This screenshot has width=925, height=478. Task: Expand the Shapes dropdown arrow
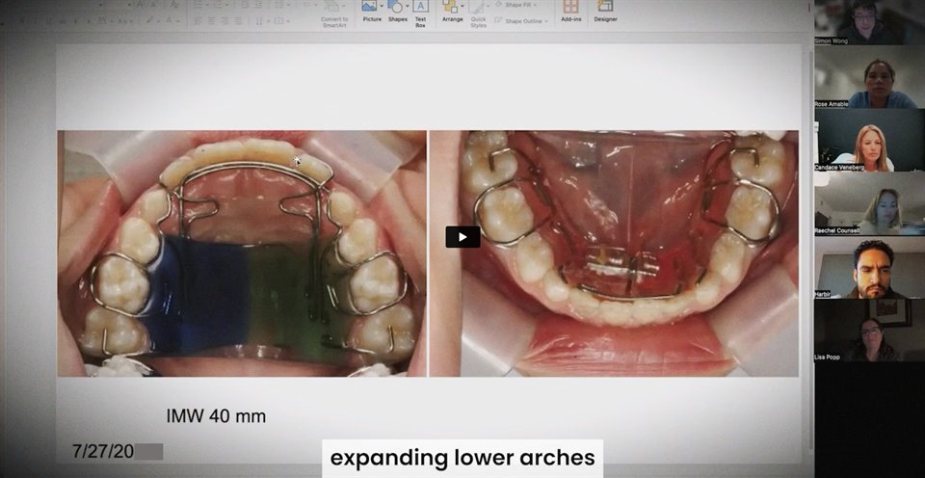[x=407, y=7]
